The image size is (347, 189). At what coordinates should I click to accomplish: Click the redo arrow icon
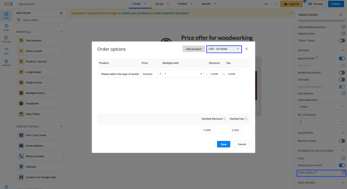[x=275, y=4]
